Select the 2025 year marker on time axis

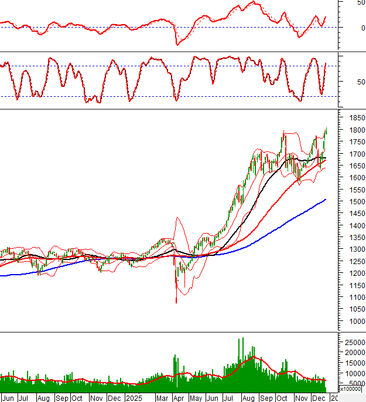(134, 398)
